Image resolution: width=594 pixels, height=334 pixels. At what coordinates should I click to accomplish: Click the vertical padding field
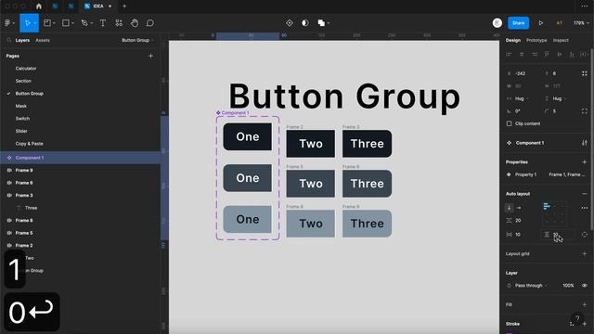point(559,235)
